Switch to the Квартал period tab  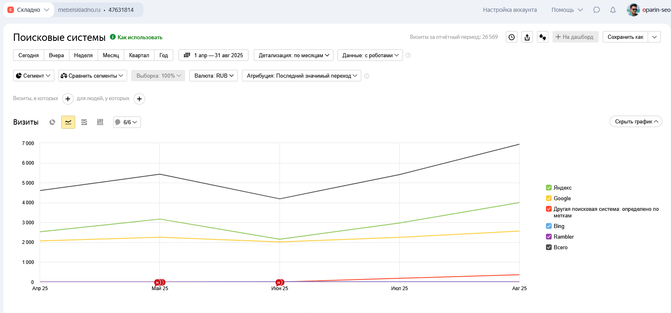coord(139,55)
